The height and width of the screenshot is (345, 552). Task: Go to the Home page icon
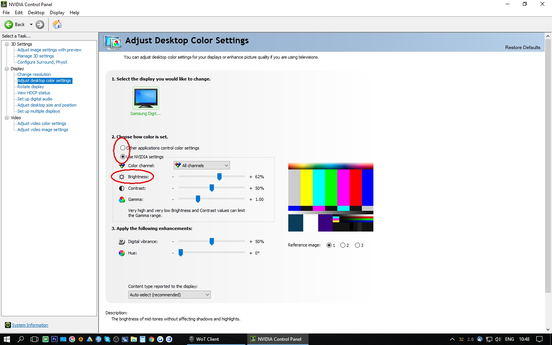click(x=57, y=25)
